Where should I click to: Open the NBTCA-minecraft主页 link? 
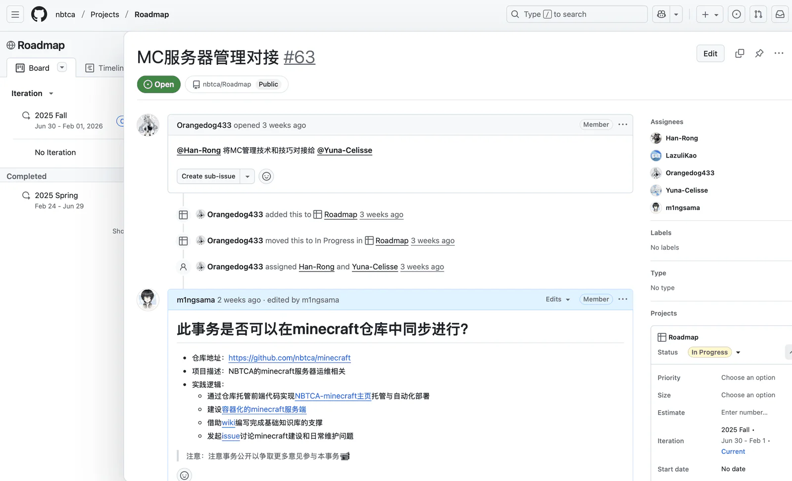click(333, 396)
